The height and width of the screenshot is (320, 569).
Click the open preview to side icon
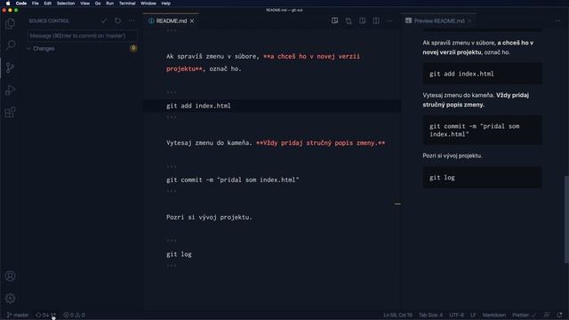[x=362, y=20]
